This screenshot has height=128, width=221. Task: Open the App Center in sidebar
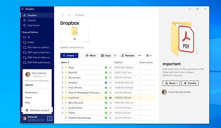(33, 25)
